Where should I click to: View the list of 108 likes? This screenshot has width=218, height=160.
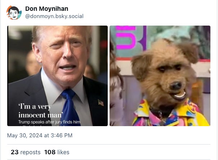(x=57, y=152)
